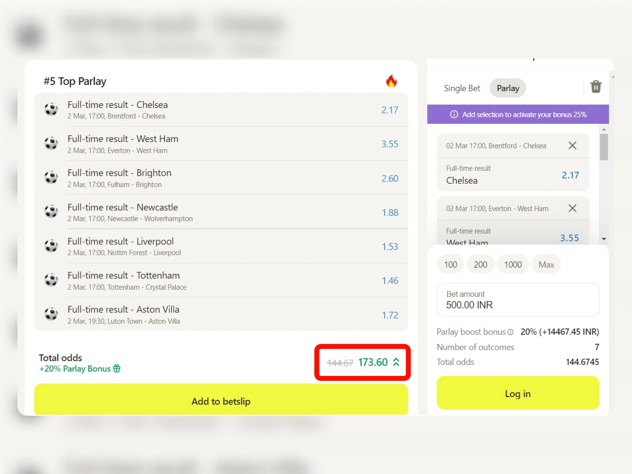Screen dimensions: 632x474
Task: Remove the Brentford - Chelsea selection with its X
Action: (572, 145)
